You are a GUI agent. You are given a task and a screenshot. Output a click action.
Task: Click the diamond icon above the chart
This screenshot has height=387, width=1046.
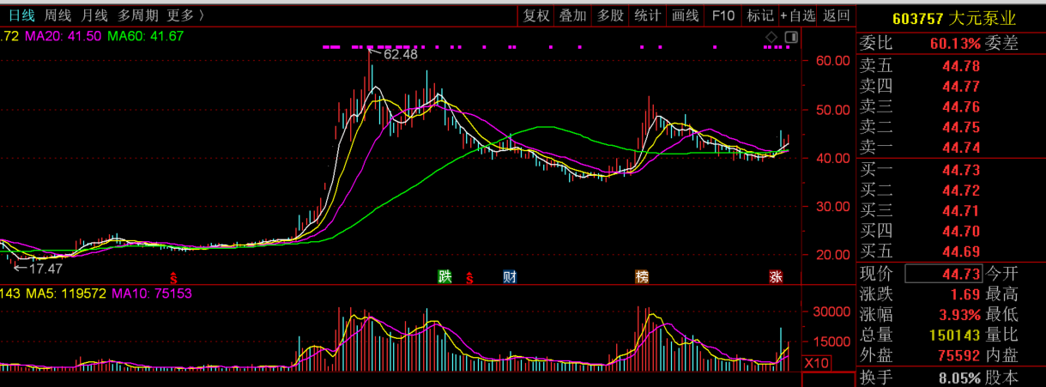point(771,37)
